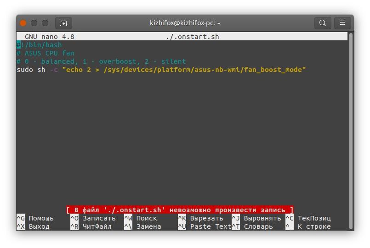
Task: Click the ./.onstart.sh filename in header
Action: (x=192, y=37)
